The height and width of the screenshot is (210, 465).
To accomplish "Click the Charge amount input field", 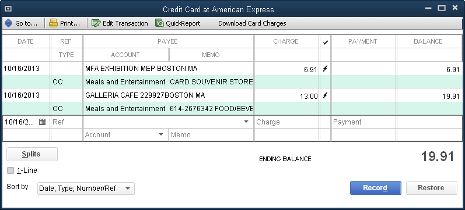I will (286, 122).
